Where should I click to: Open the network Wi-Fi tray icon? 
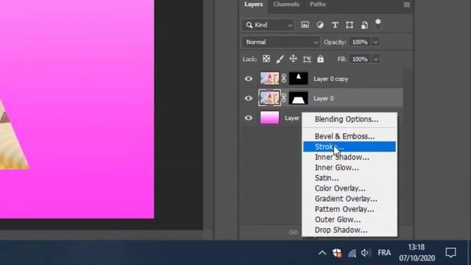tap(352, 253)
